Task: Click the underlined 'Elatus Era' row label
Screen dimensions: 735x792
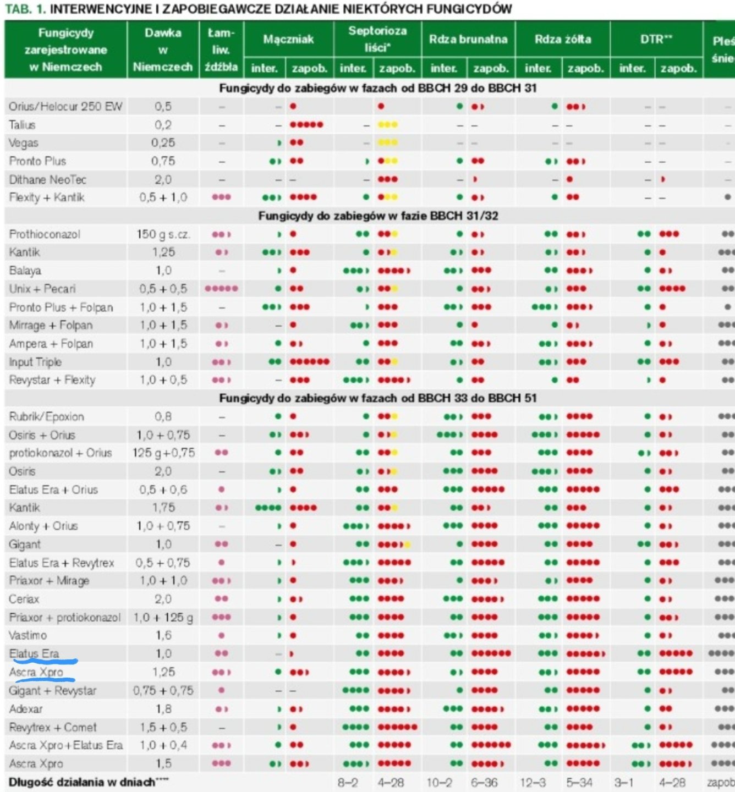Action: click(x=34, y=653)
